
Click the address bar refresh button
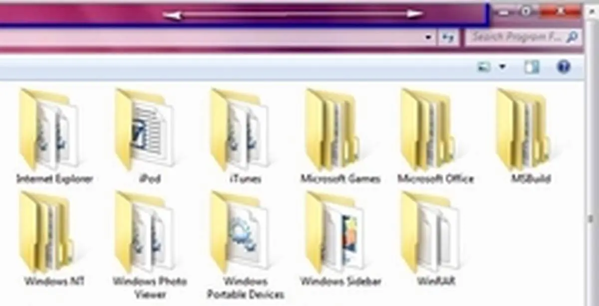coord(448,37)
